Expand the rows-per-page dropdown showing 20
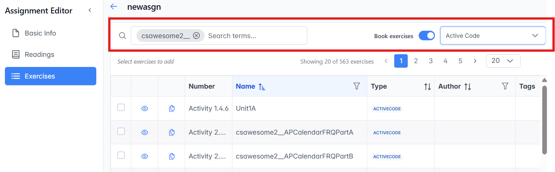The height and width of the screenshot is (172, 555). 503,61
